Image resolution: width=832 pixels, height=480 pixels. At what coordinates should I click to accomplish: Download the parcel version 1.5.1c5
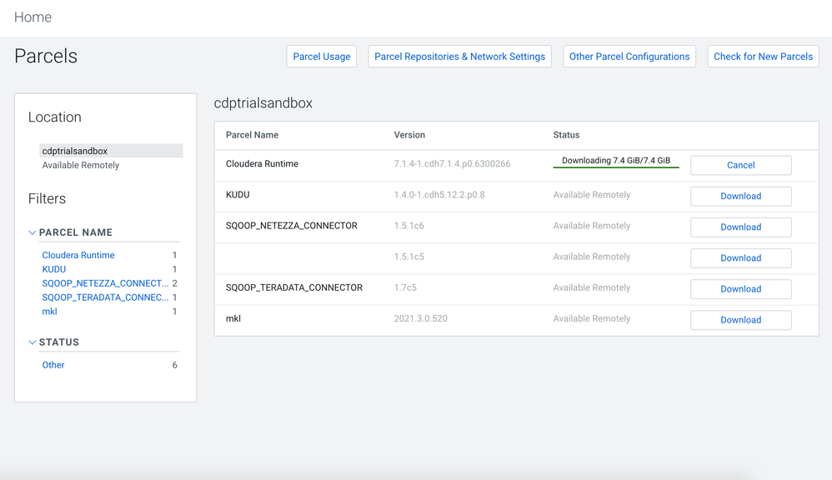click(741, 258)
